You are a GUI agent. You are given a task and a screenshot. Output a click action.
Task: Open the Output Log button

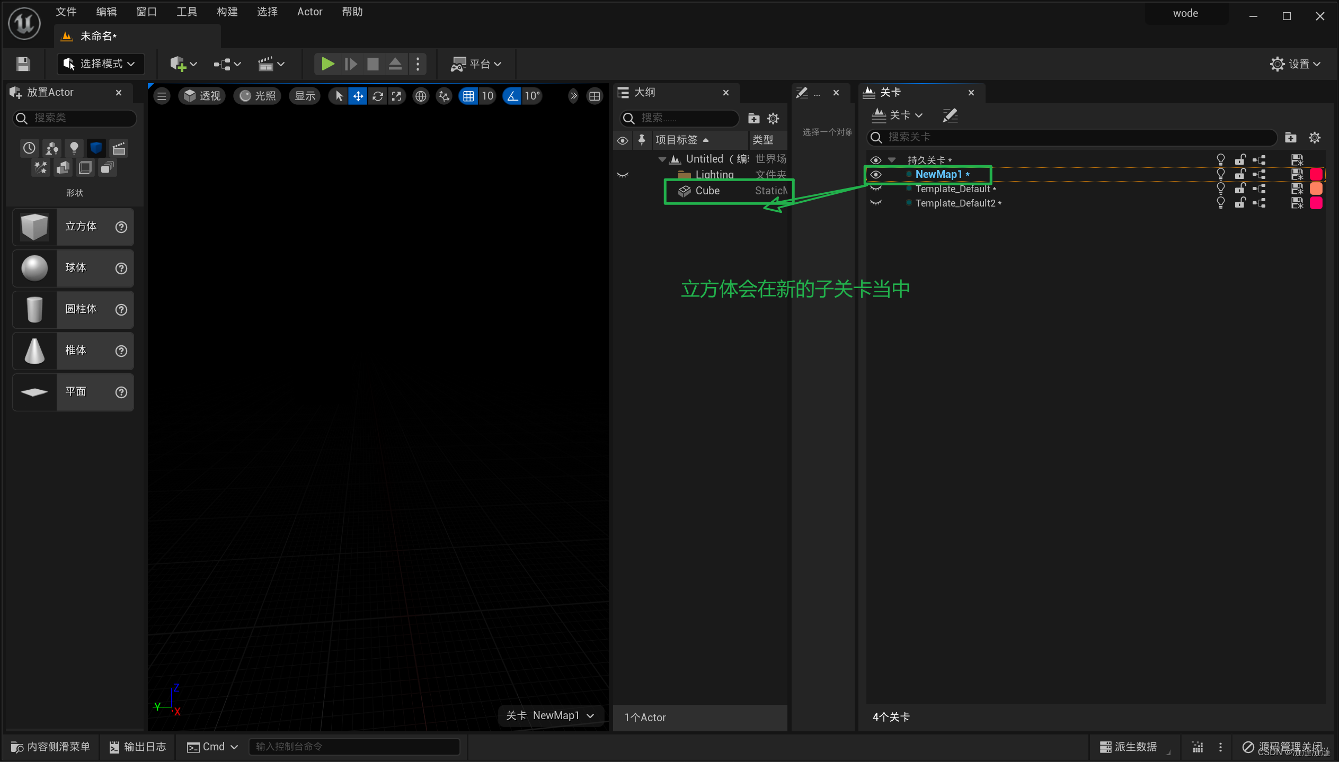tap(138, 747)
